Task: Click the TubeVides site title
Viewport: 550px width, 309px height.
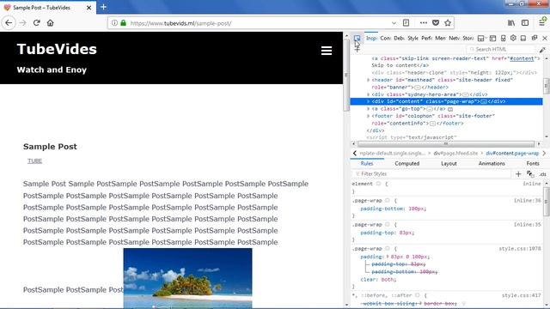Action: point(57,49)
